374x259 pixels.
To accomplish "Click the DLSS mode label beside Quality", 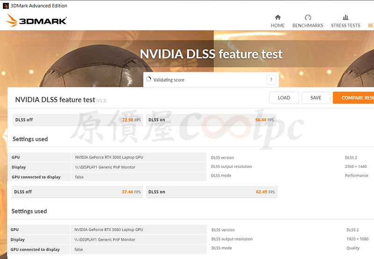I will [222, 248].
